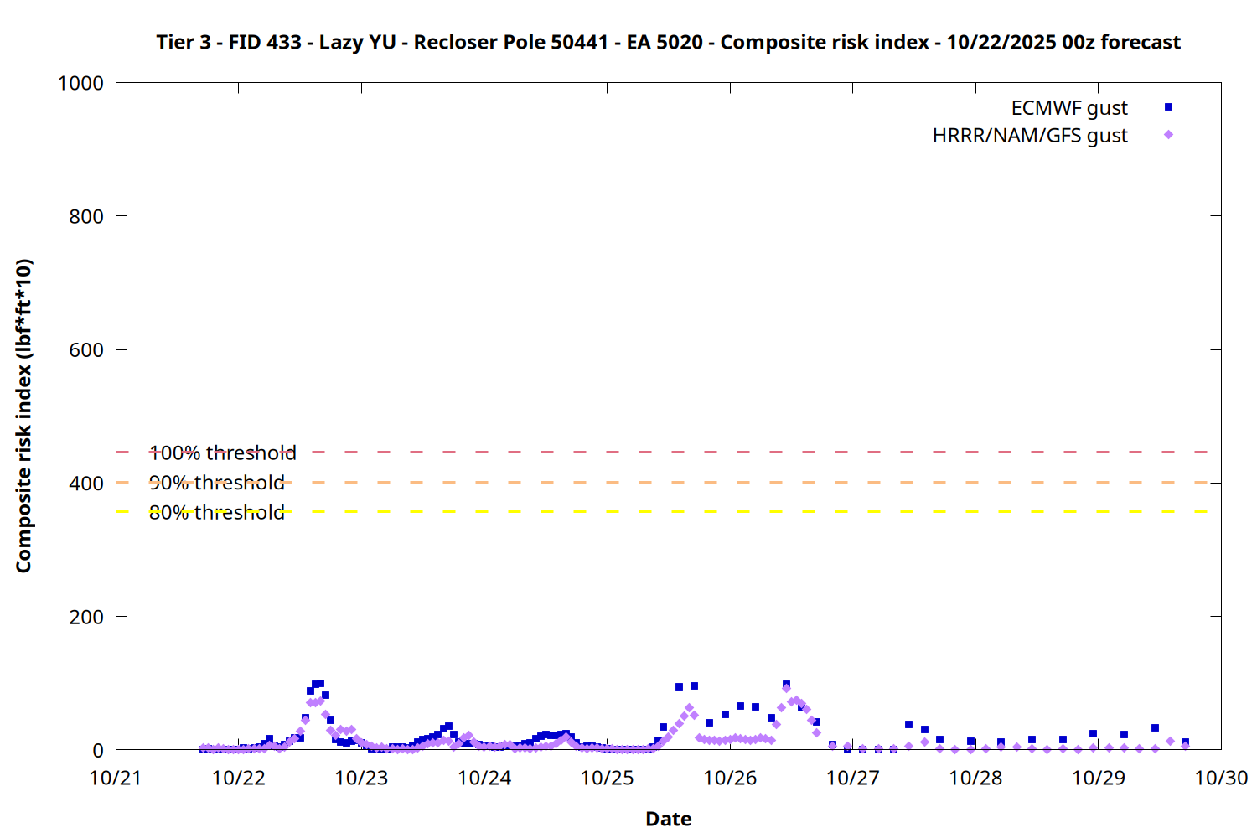The width and height of the screenshot is (1257, 838).
Task: Click the 100% threshold label
Action: pos(222,453)
